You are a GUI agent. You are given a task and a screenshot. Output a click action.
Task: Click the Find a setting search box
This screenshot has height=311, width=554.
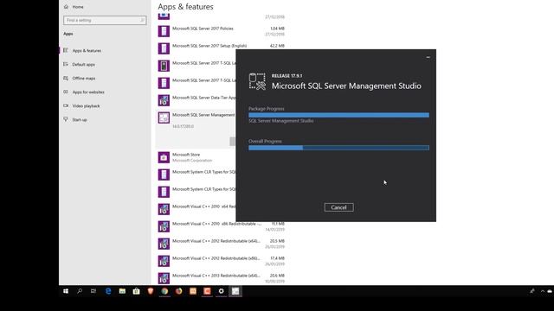click(x=105, y=20)
